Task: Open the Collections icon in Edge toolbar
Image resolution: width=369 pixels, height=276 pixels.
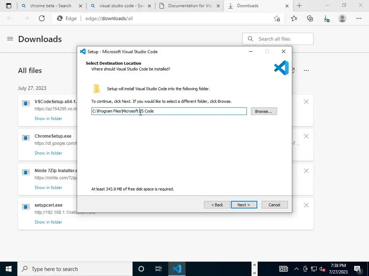Action: click(x=310, y=18)
